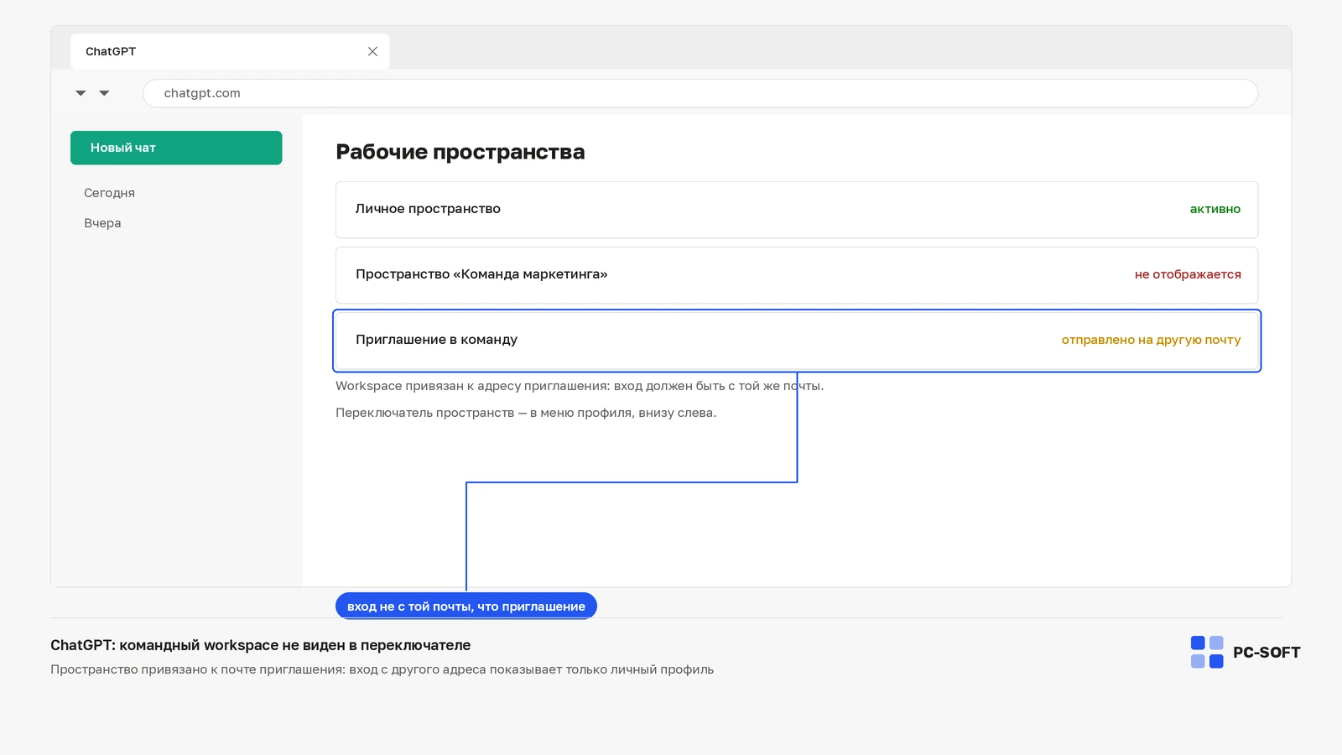Screen dimensions: 1342x755
Task: Select the ChatGPT tab title
Action: click(111, 51)
